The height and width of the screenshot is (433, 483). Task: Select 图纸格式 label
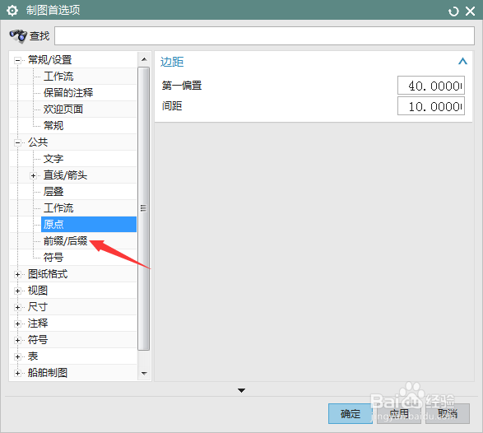(x=48, y=274)
